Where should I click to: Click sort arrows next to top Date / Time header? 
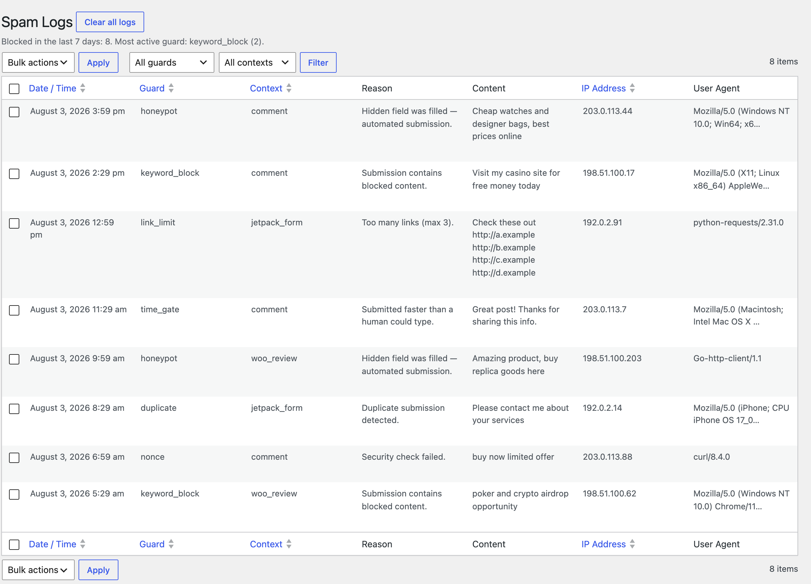tap(83, 88)
